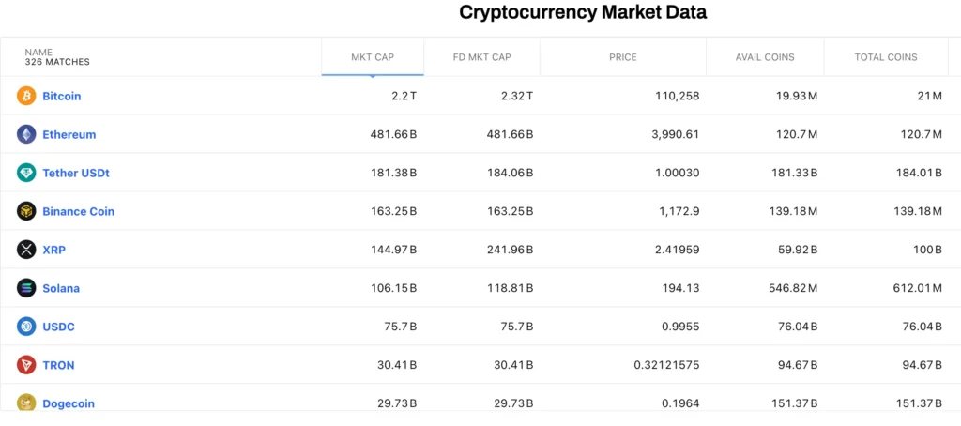Click the Binance Coin logo icon

coord(26,211)
